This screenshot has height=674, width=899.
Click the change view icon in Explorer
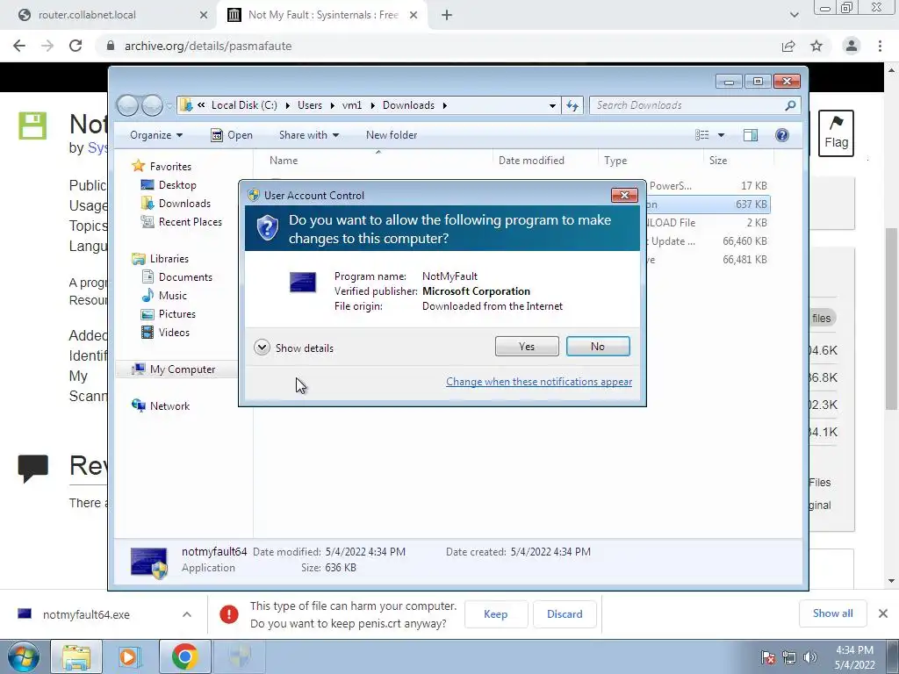pyautogui.click(x=701, y=134)
